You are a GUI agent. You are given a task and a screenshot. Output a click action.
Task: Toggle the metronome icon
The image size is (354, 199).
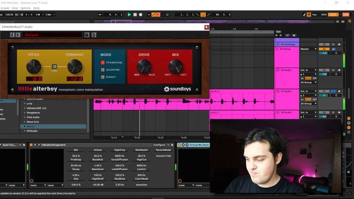click(38, 14)
